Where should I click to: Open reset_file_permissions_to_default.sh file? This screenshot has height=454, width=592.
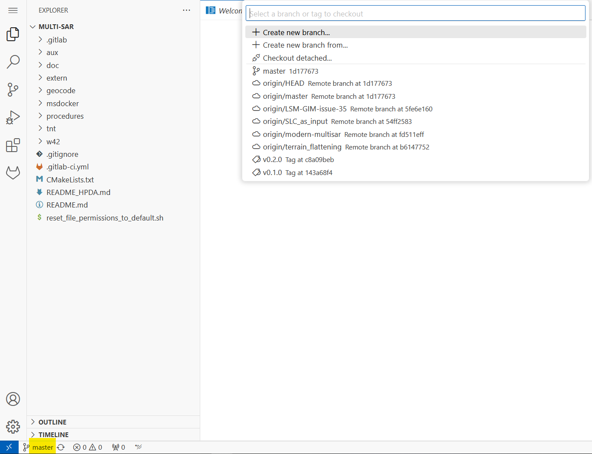point(113,218)
